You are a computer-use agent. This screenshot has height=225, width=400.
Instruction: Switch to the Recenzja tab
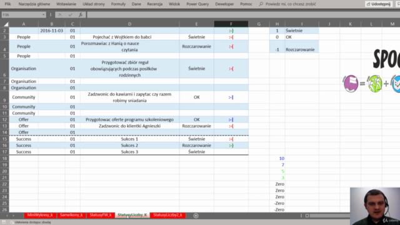[155, 4]
